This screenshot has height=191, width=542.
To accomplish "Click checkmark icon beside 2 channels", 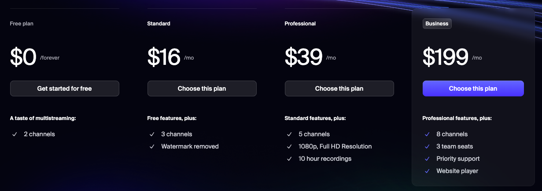I will (x=15, y=134).
